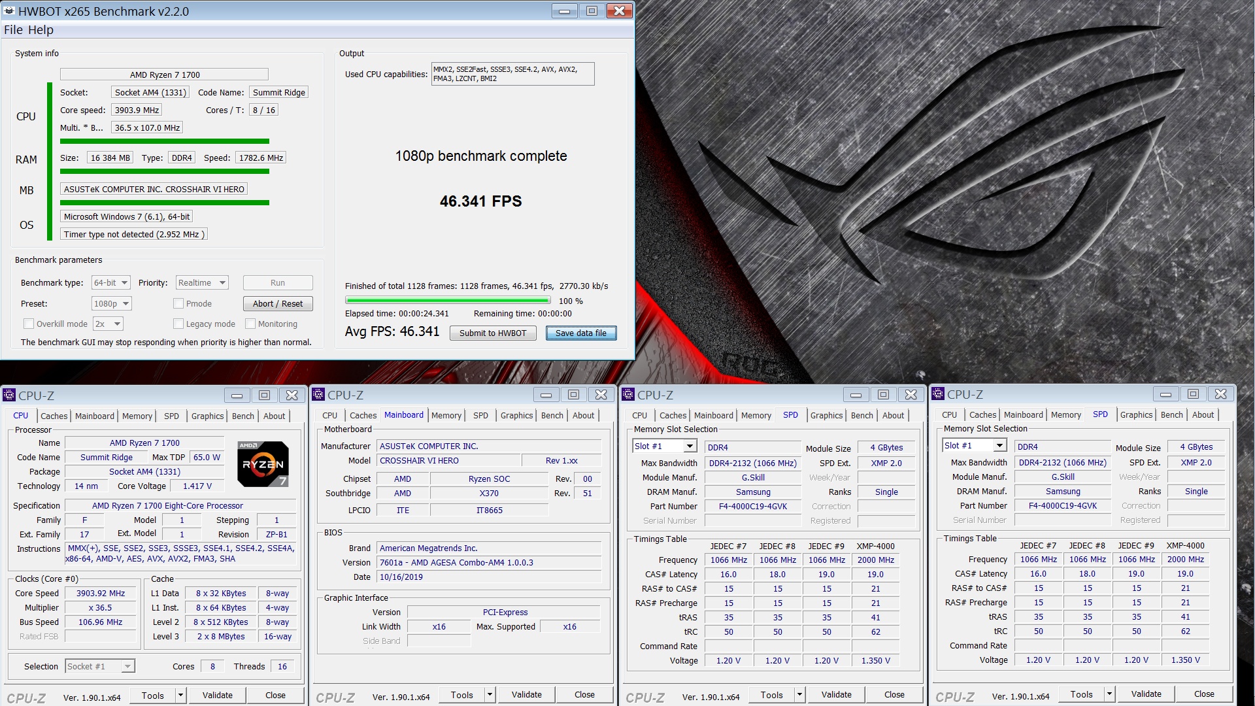This screenshot has width=1255, height=706.
Task: Expand the Tools arrow in fourth CPU-Z window
Action: click(1110, 695)
